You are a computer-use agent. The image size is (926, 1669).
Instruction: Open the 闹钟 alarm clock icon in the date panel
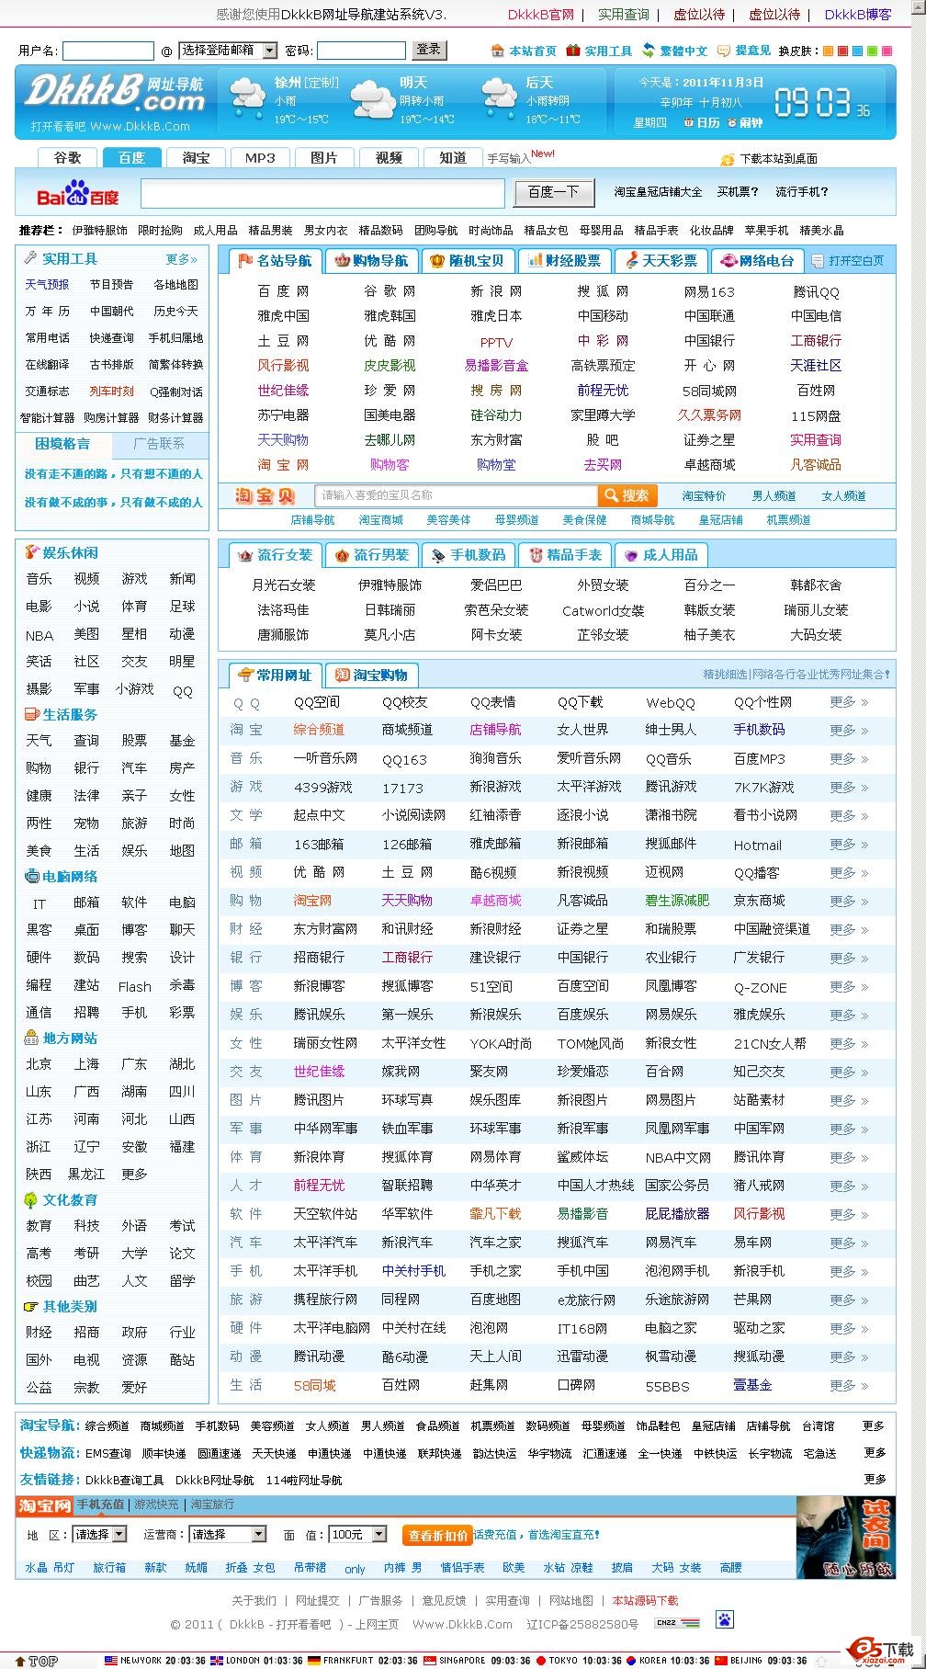click(732, 122)
